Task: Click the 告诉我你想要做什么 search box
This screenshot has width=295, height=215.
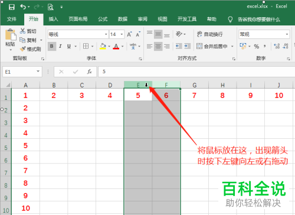Action: pyautogui.click(x=259, y=19)
